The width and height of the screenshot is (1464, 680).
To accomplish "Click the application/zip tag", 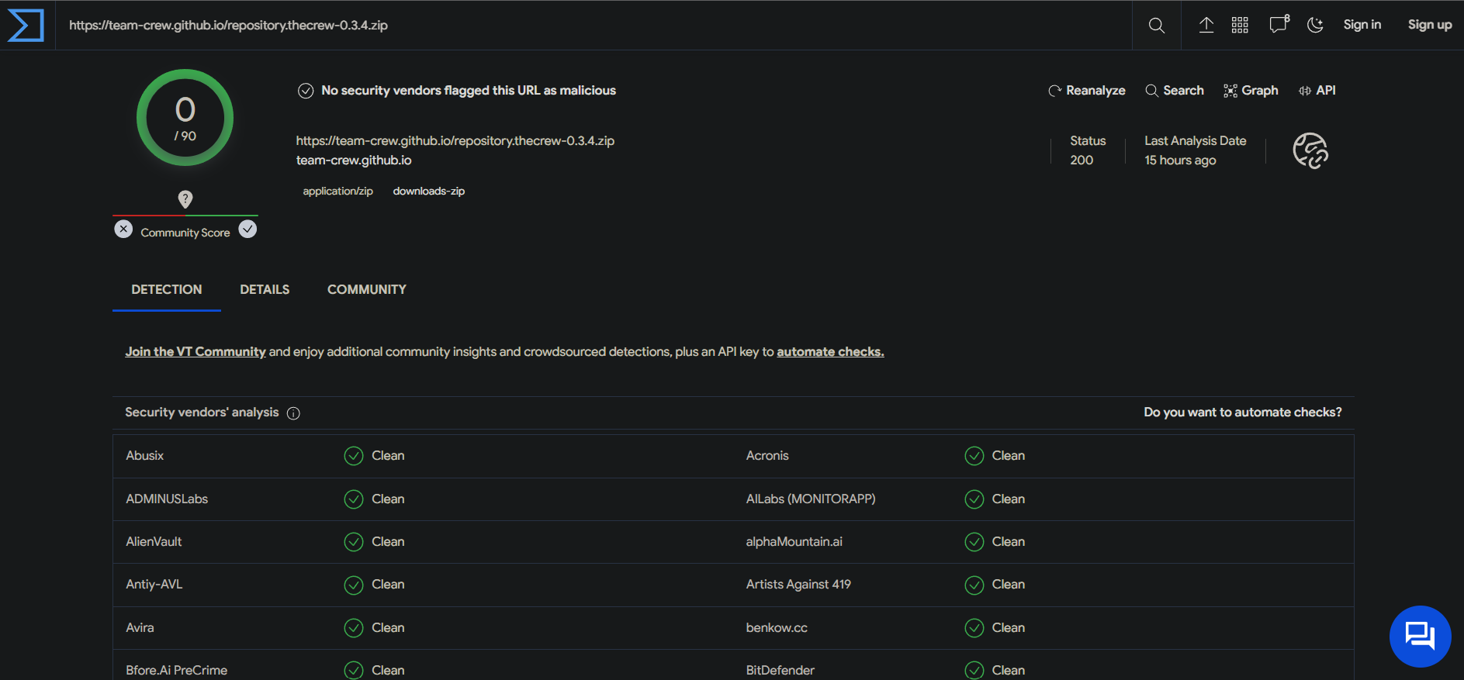I will [x=338, y=192].
